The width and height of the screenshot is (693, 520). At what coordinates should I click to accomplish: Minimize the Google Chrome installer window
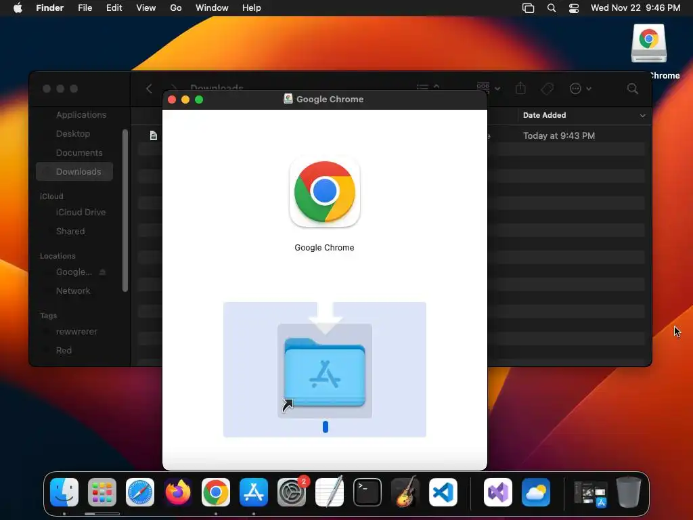[185, 100]
